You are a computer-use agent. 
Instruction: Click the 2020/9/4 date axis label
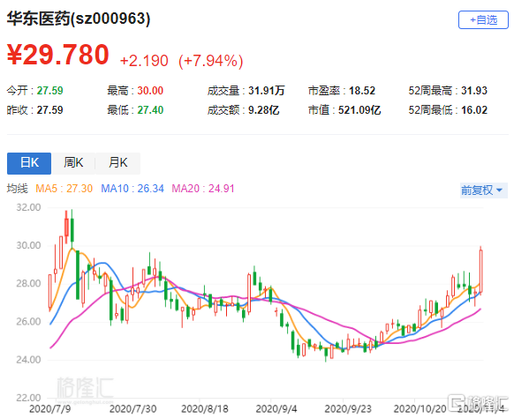pyautogui.click(x=276, y=409)
